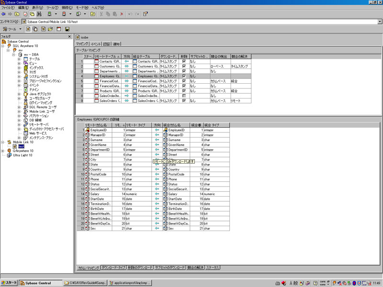This screenshot has height=287, width=383.
Task: Toggle delete checkbox for Departments row
Action: click(x=184, y=71)
